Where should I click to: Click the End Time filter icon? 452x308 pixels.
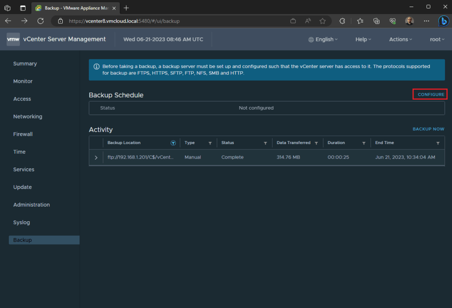coord(438,143)
